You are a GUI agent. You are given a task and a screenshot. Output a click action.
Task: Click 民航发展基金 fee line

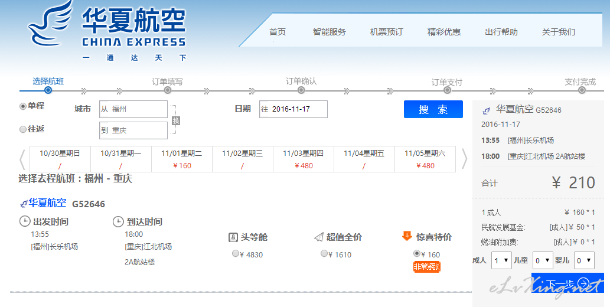point(538,227)
